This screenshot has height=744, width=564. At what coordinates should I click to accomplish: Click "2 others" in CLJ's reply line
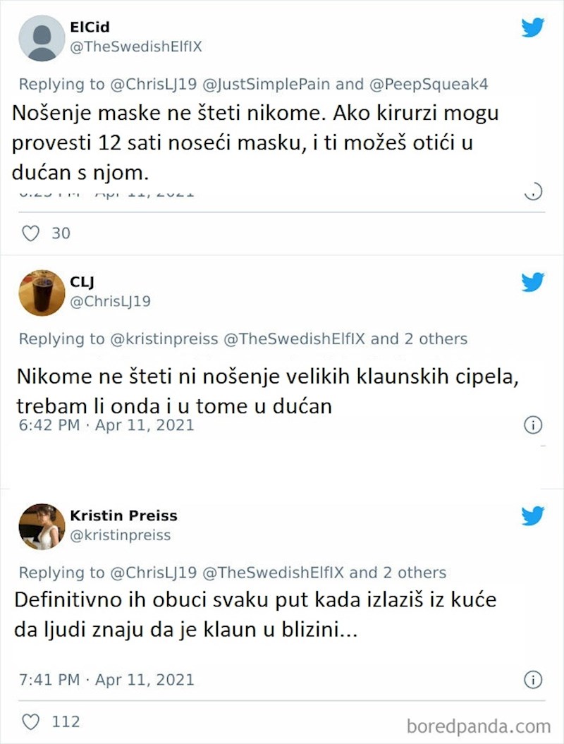(x=435, y=339)
